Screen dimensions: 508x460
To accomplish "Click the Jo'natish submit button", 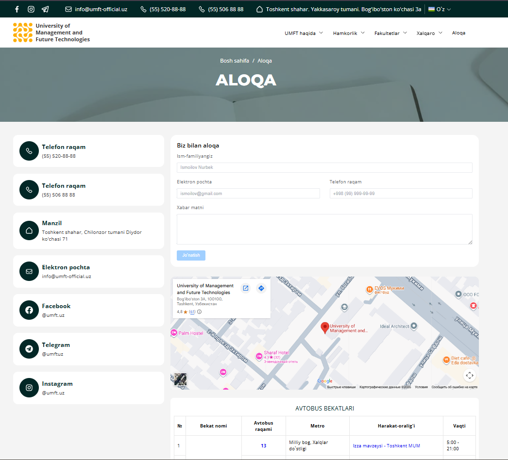I will click(x=191, y=255).
